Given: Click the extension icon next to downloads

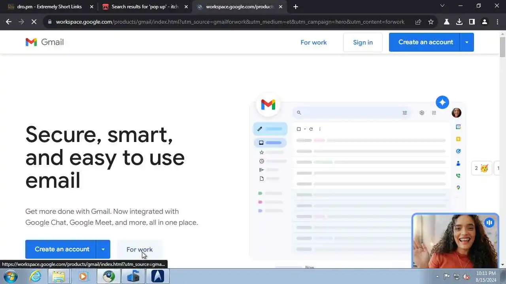Looking at the screenshot, I should point(447,22).
